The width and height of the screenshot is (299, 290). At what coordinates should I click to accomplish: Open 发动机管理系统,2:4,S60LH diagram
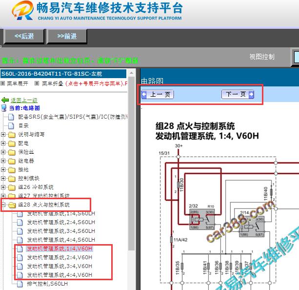click(x=61, y=222)
